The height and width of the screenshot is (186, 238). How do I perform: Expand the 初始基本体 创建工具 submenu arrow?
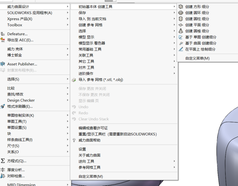click(x=174, y=7)
